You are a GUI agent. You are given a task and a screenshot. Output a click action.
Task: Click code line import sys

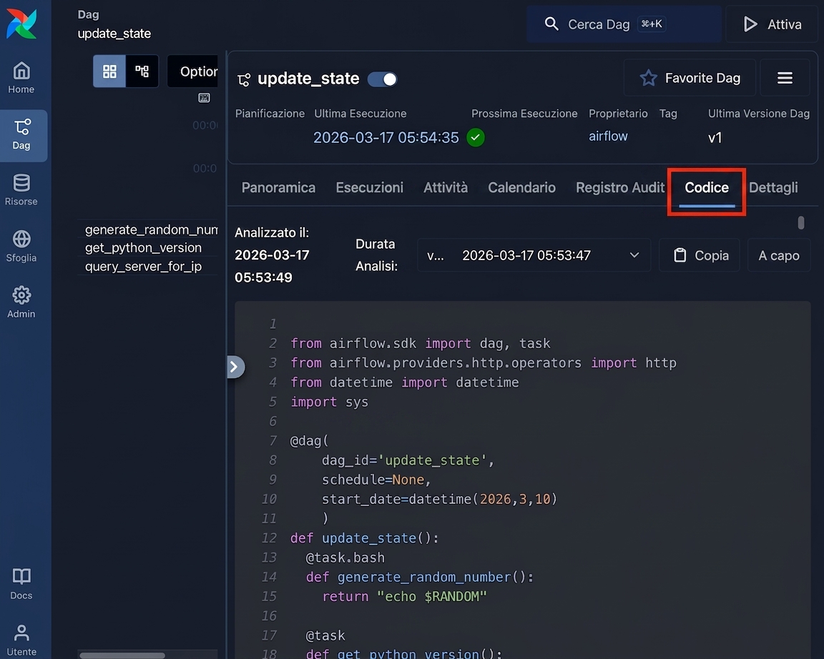[330, 402]
